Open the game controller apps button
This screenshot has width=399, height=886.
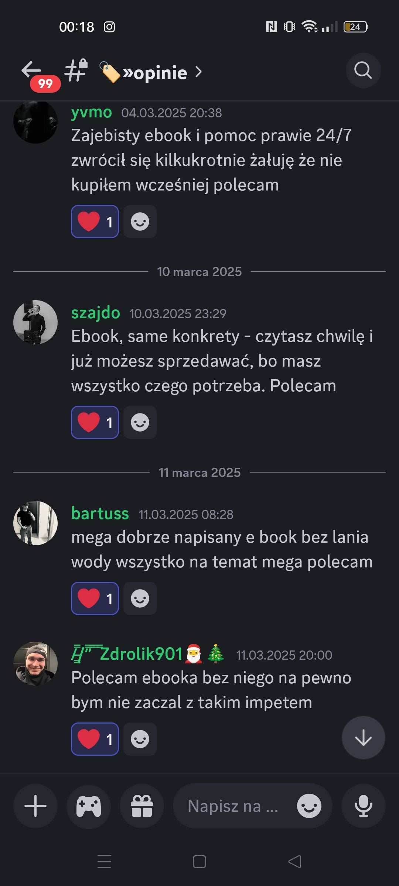(89, 806)
